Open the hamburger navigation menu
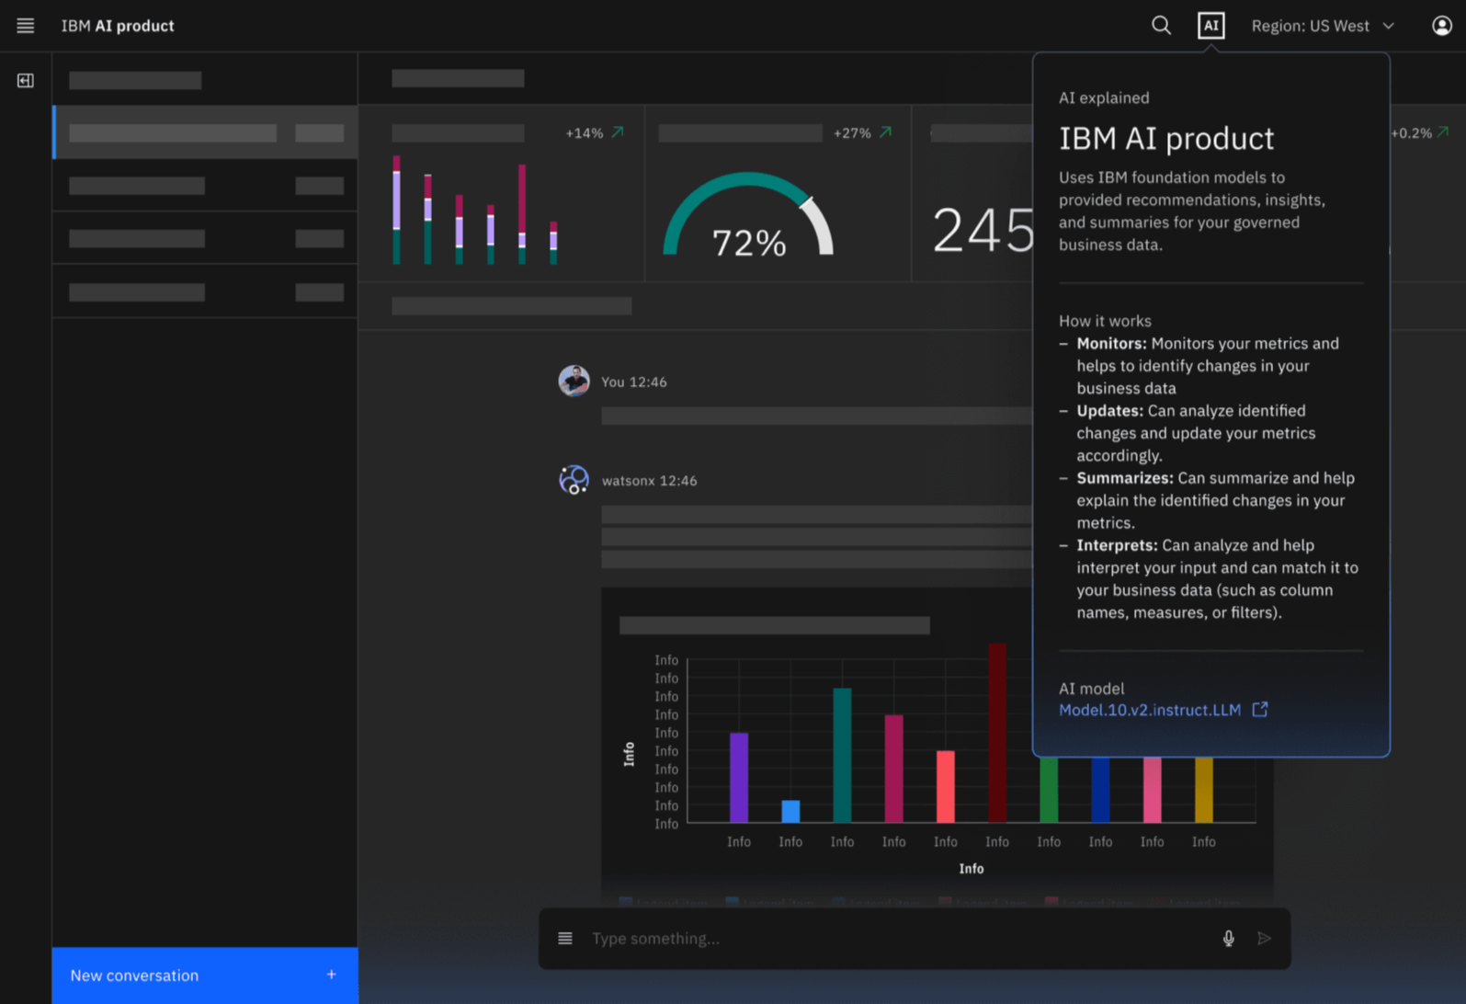Viewport: 1466px width, 1004px height. (26, 26)
